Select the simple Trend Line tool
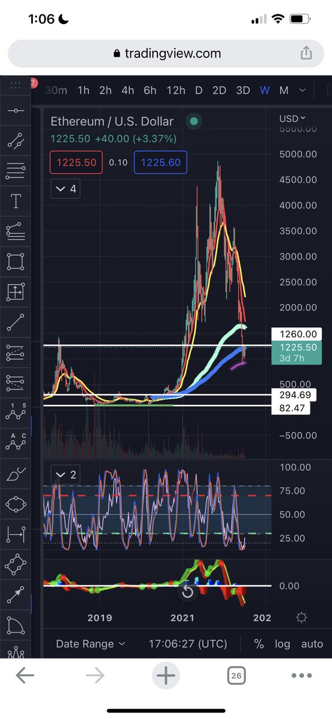The image size is (332, 719). point(16,323)
